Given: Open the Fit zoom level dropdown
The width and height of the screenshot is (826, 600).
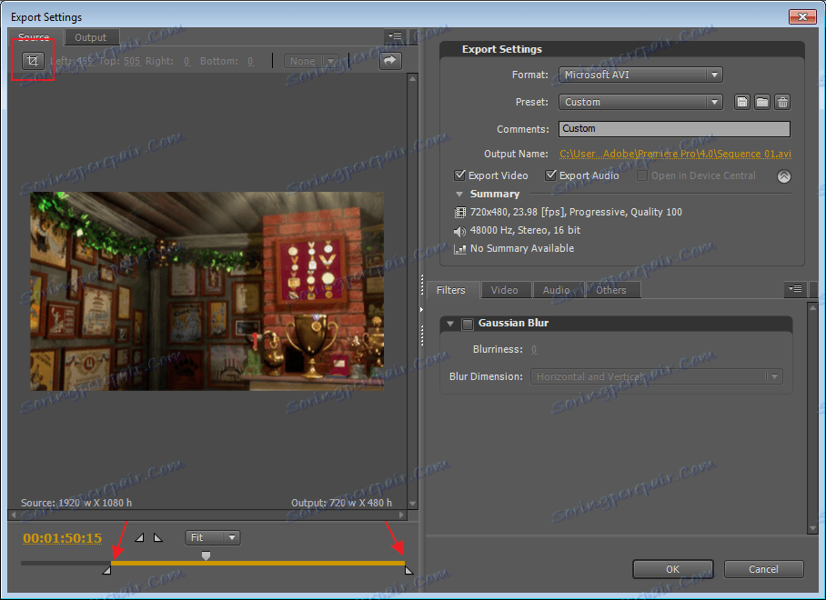Looking at the screenshot, I should pyautogui.click(x=212, y=537).
